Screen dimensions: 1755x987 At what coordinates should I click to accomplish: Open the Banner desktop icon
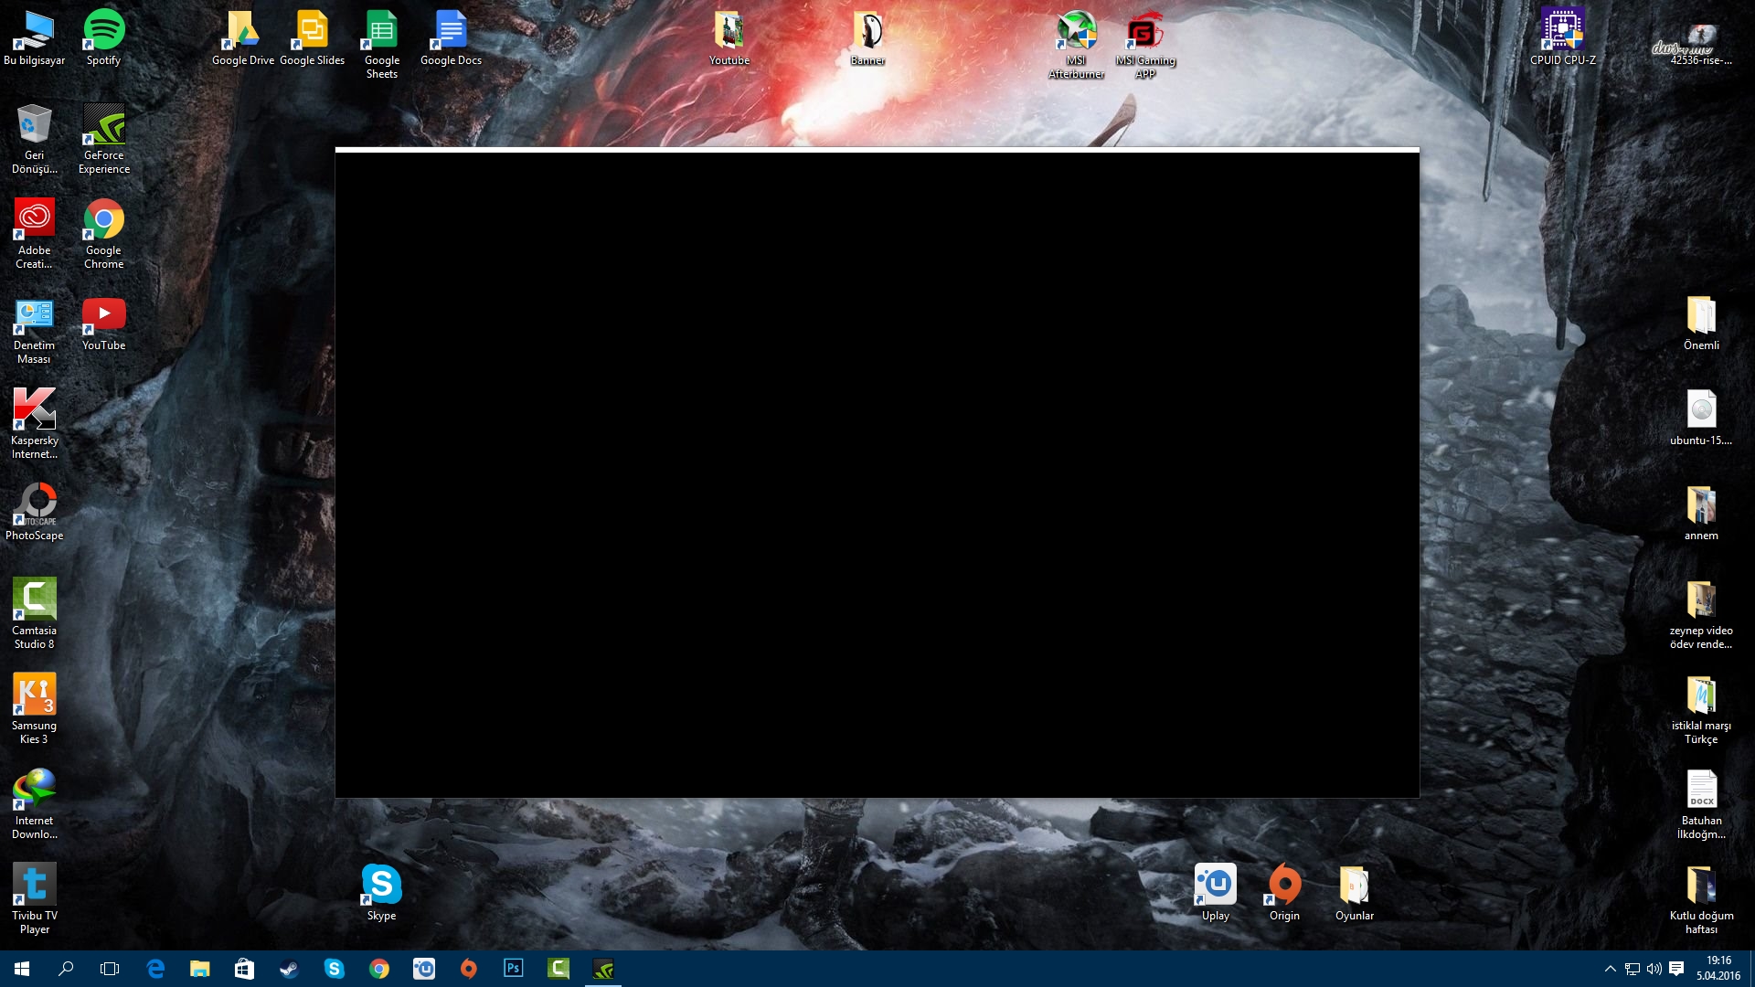[x=868, y=37]
